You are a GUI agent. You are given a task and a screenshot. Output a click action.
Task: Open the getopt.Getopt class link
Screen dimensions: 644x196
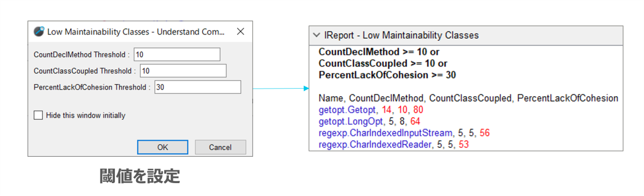pos(348,110)
